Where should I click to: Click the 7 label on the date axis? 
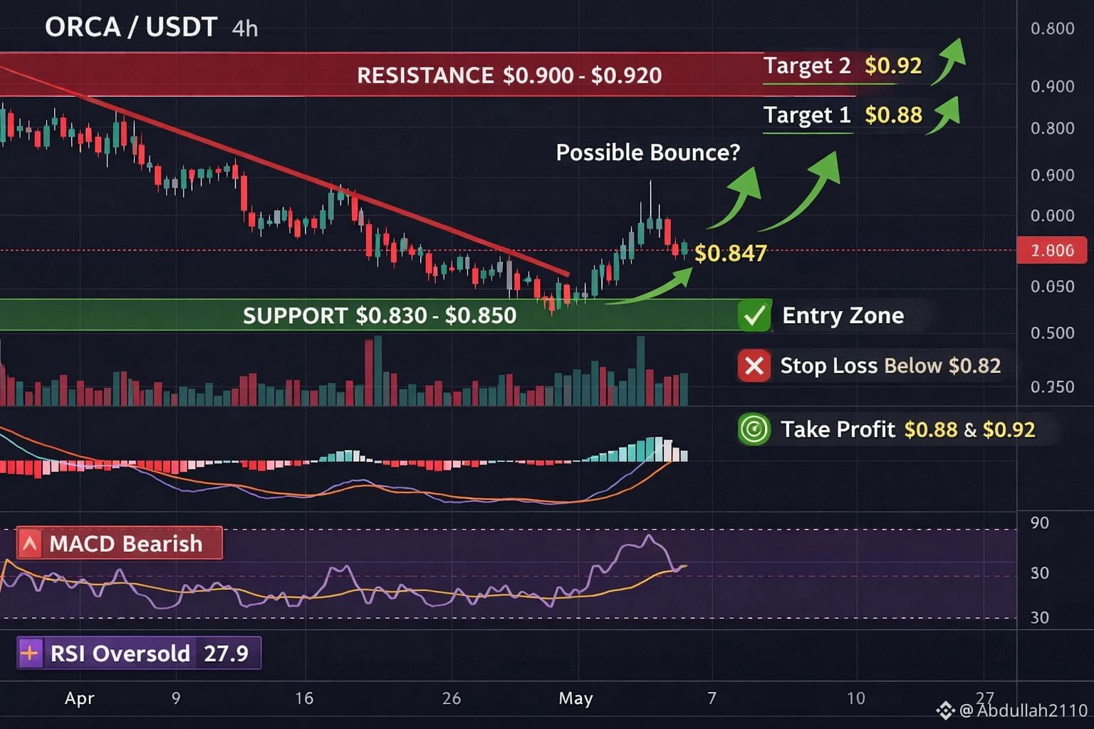point(712,698)
